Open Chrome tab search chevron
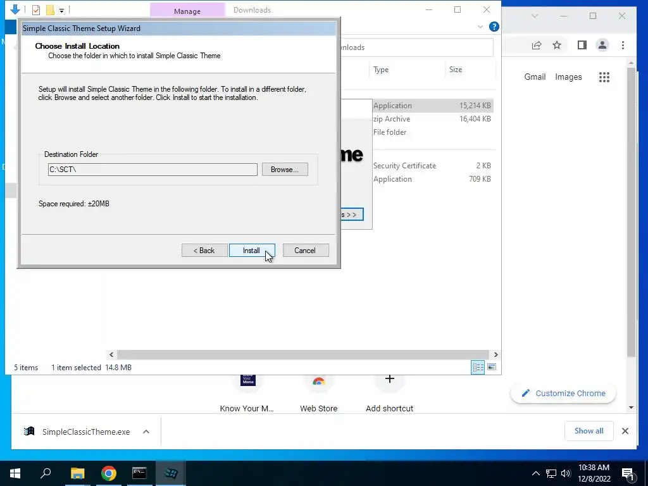This screenshot has height=486, width=648. (535, 16)
